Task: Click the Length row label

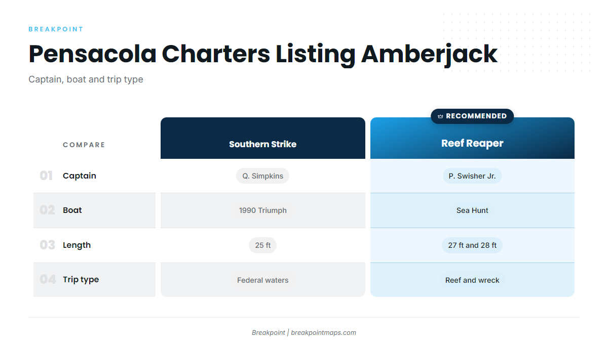Action: coord(77,245)
